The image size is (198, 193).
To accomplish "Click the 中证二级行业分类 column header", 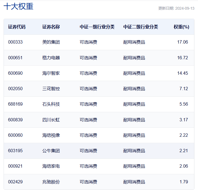I will pyautogui.click(x=141, y=27).
